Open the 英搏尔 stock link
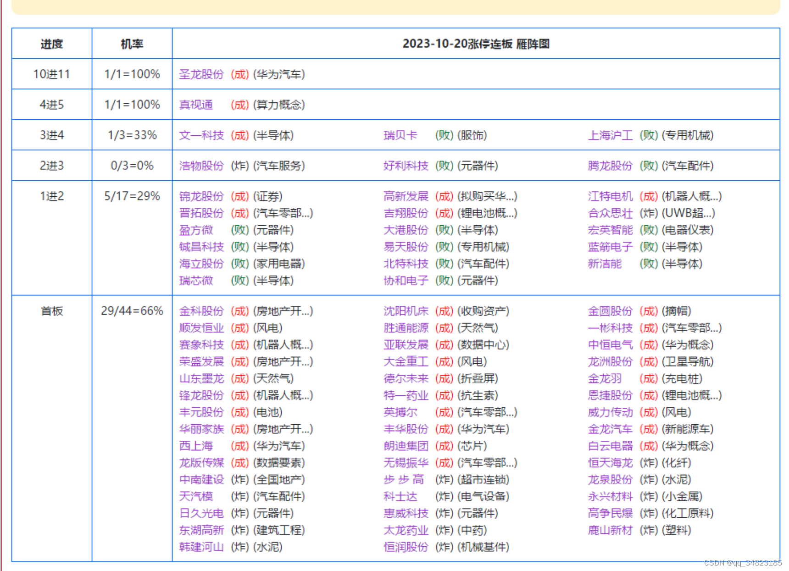Screen dimensions: 789x571 400,412
